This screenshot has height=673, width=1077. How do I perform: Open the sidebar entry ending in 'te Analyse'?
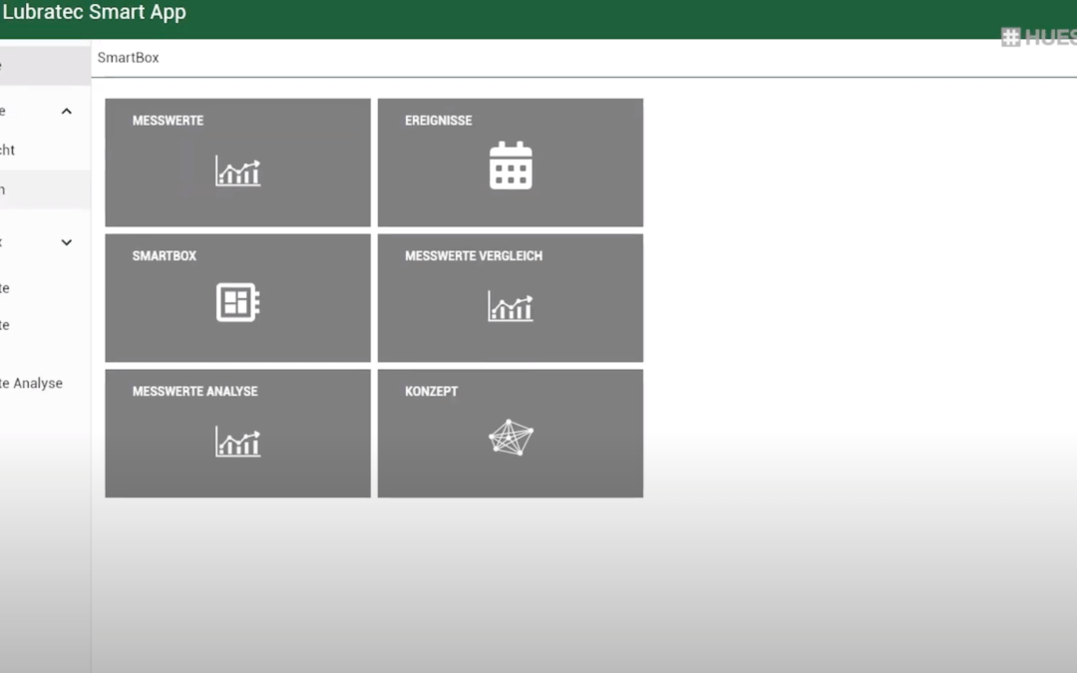tap(32, 383)
